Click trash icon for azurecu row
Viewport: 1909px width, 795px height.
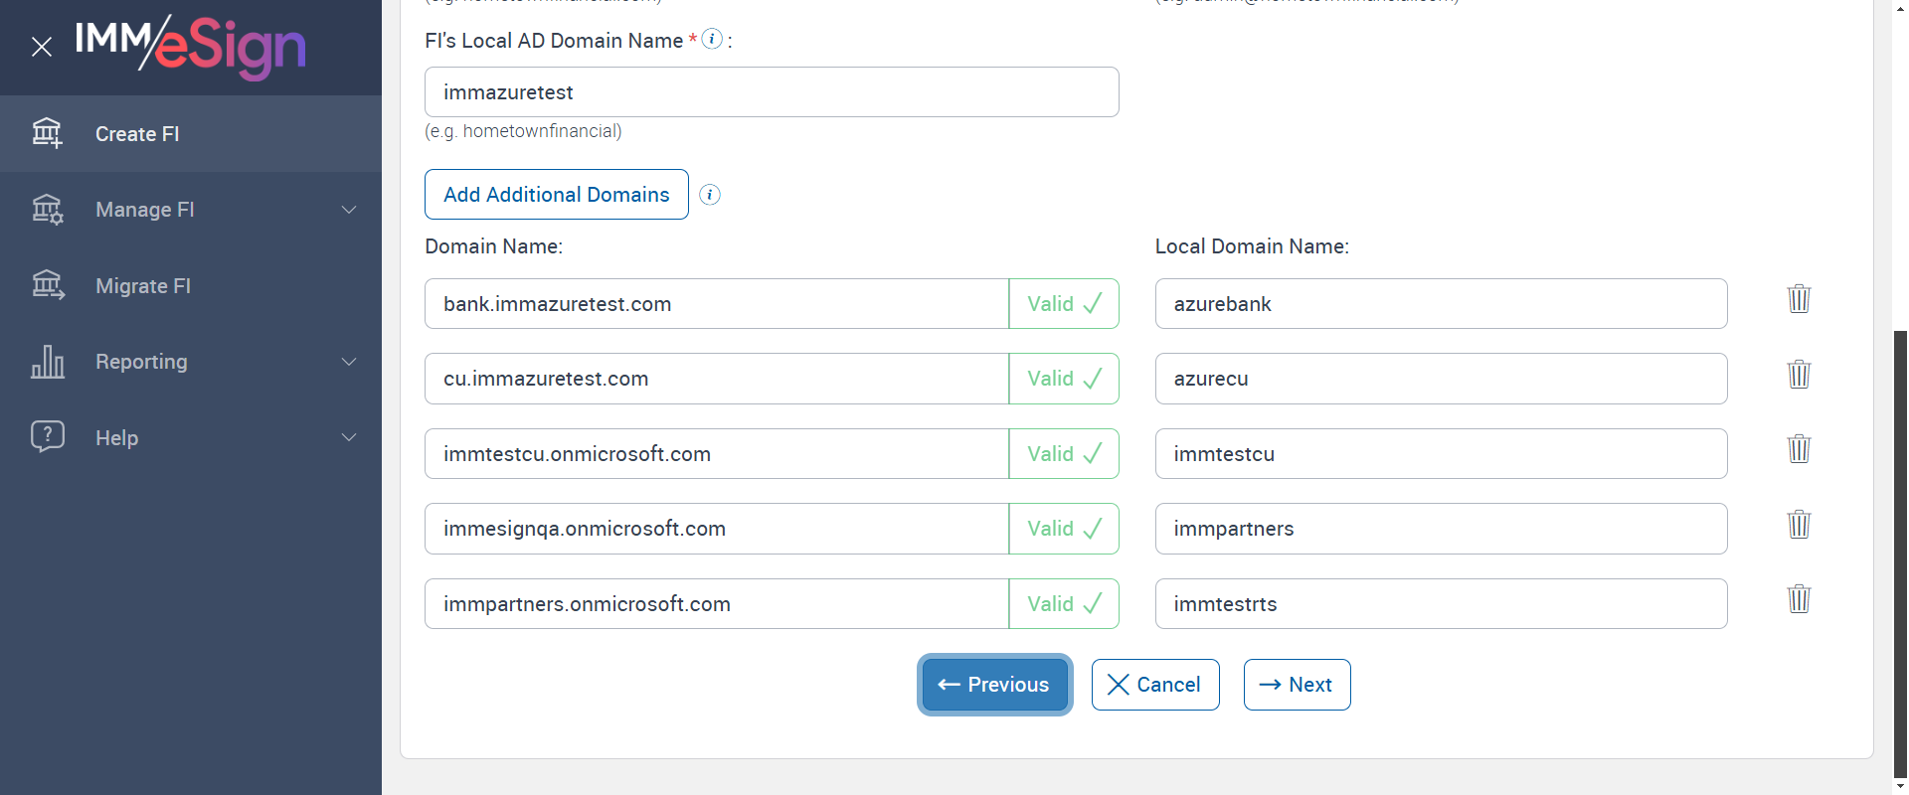1799,375
